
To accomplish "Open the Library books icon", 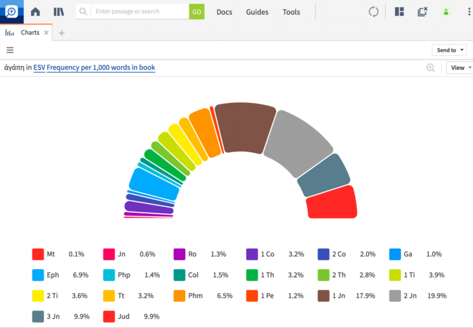I will [x=59, y=12].
